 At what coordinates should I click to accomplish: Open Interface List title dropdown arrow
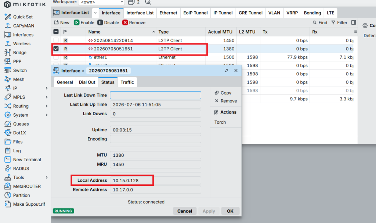pyautogui.click(x=95, y=13)
